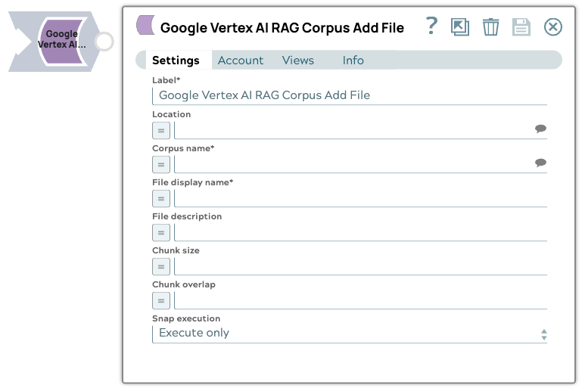585x391 pixels.
Task: Open the Views tab
Action: pos(297,61)
